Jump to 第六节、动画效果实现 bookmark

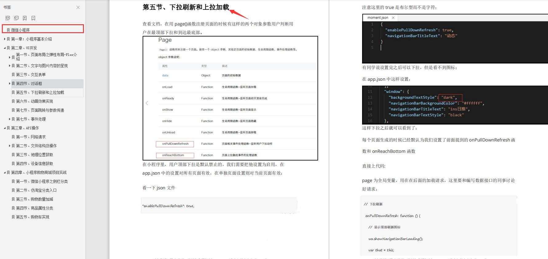pos(34,101)
